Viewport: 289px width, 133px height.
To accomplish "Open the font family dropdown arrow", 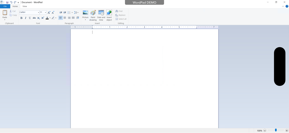I will pos(38,12).
